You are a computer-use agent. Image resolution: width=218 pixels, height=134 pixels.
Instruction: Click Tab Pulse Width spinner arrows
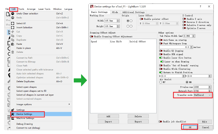(193, 36)
